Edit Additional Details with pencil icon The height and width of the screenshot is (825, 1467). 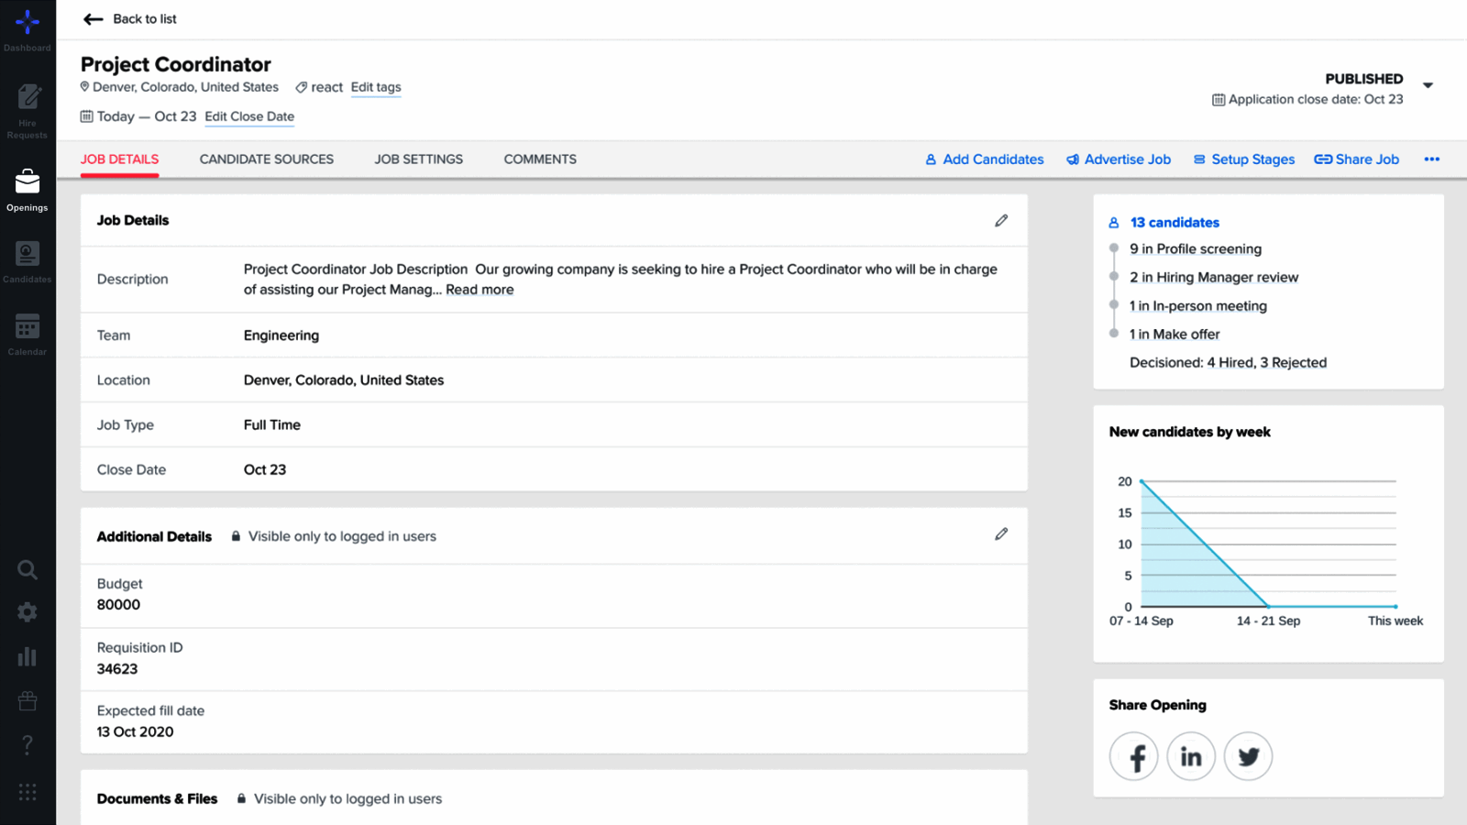pos(1001,534)
